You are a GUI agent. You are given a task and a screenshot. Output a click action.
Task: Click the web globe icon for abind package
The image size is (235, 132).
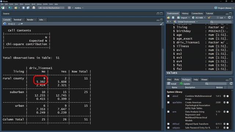tap(224, 96)
